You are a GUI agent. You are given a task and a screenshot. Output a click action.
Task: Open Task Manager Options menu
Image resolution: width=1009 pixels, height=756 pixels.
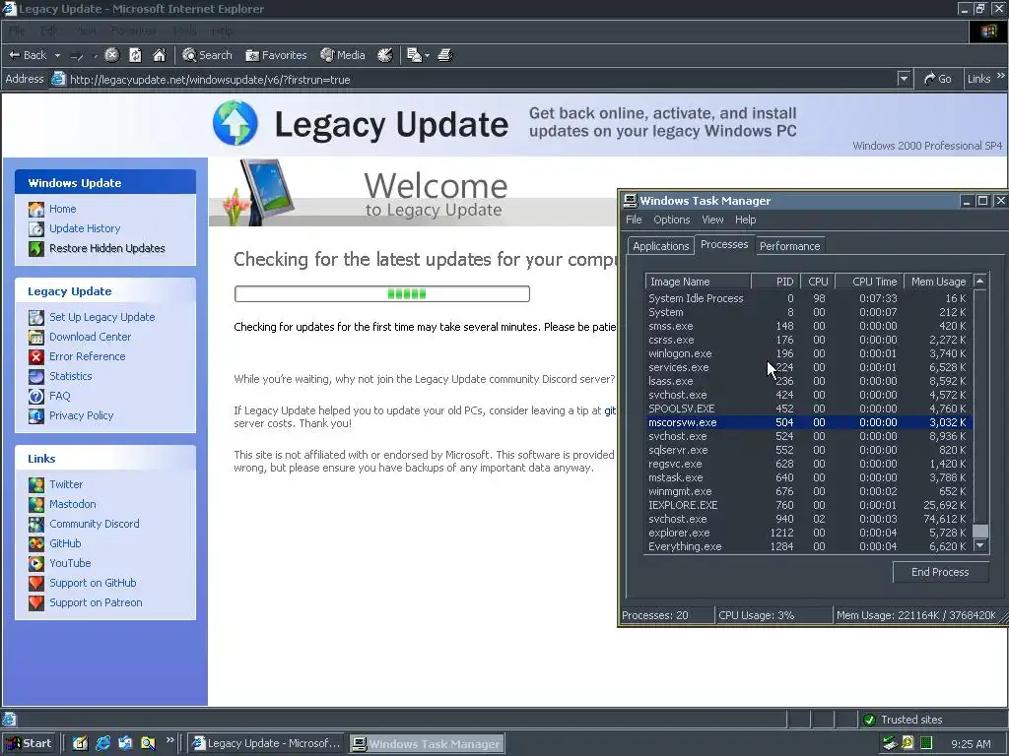(671, 220)
